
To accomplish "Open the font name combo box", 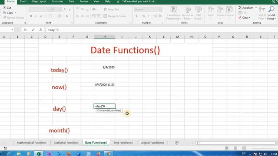I will pos(40,10).
